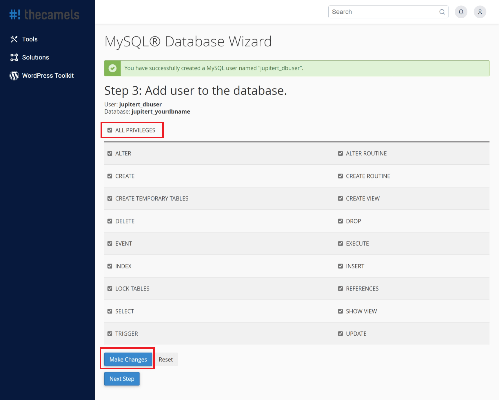499x400 pixels.
Task: Toggle the UPDATE privilege checkbox
Action: coord(340,334)
